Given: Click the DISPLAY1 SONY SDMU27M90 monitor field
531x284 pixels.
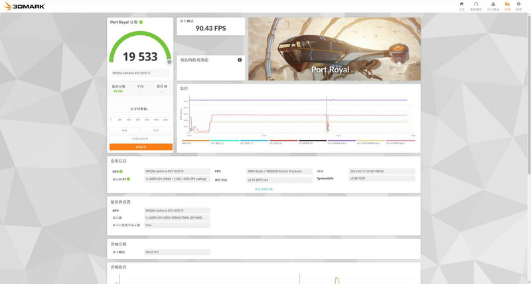Looking at the screenshot, I should (177, 218).
